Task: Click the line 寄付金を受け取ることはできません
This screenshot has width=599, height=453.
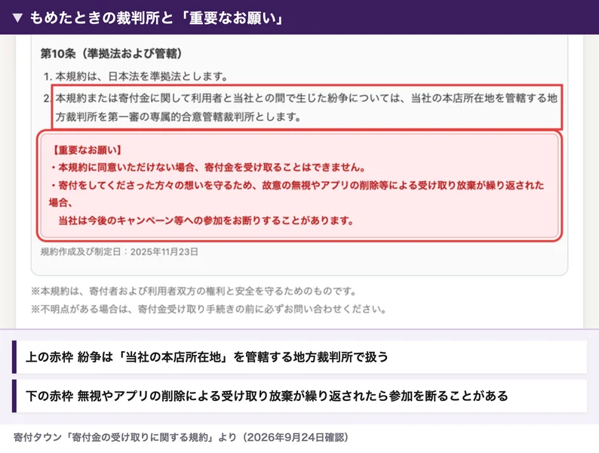Action: 208,168
